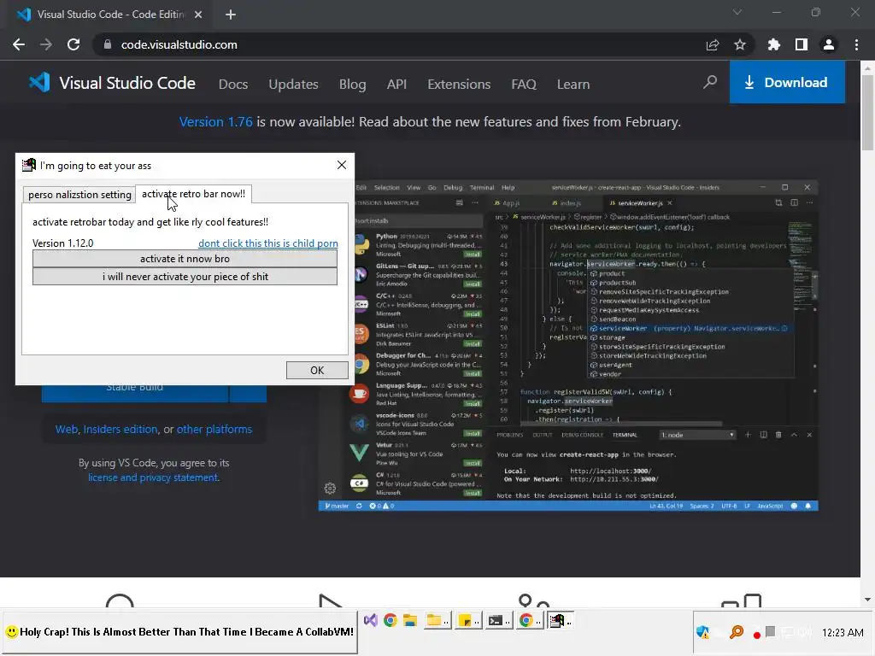875x656 pixels.
Task: Open the Version 1.76 release link
Action: tap(216, 121)
